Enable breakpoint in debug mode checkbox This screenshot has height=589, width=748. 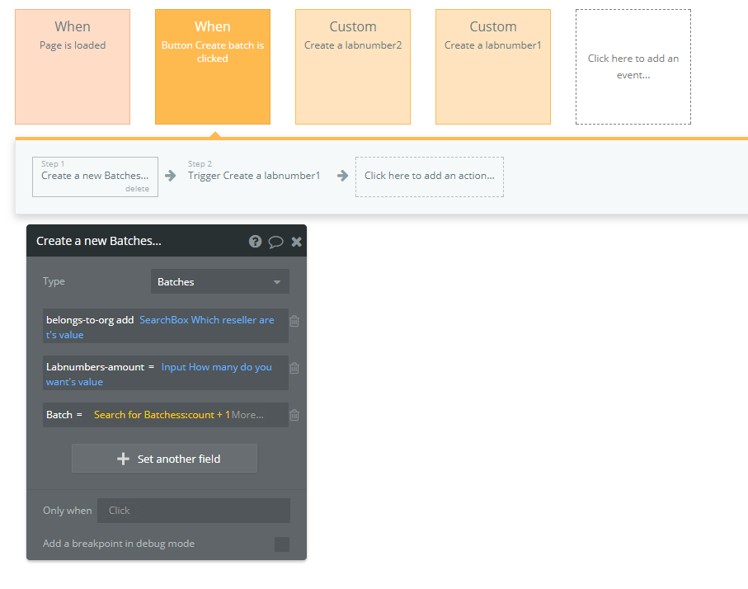[x=282, y=544]
